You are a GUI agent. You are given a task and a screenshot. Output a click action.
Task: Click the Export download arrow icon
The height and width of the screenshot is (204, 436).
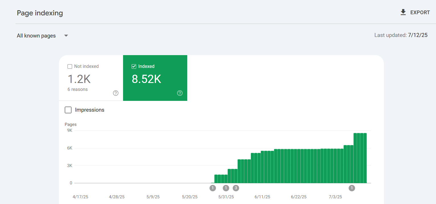[x=403, y=12]
